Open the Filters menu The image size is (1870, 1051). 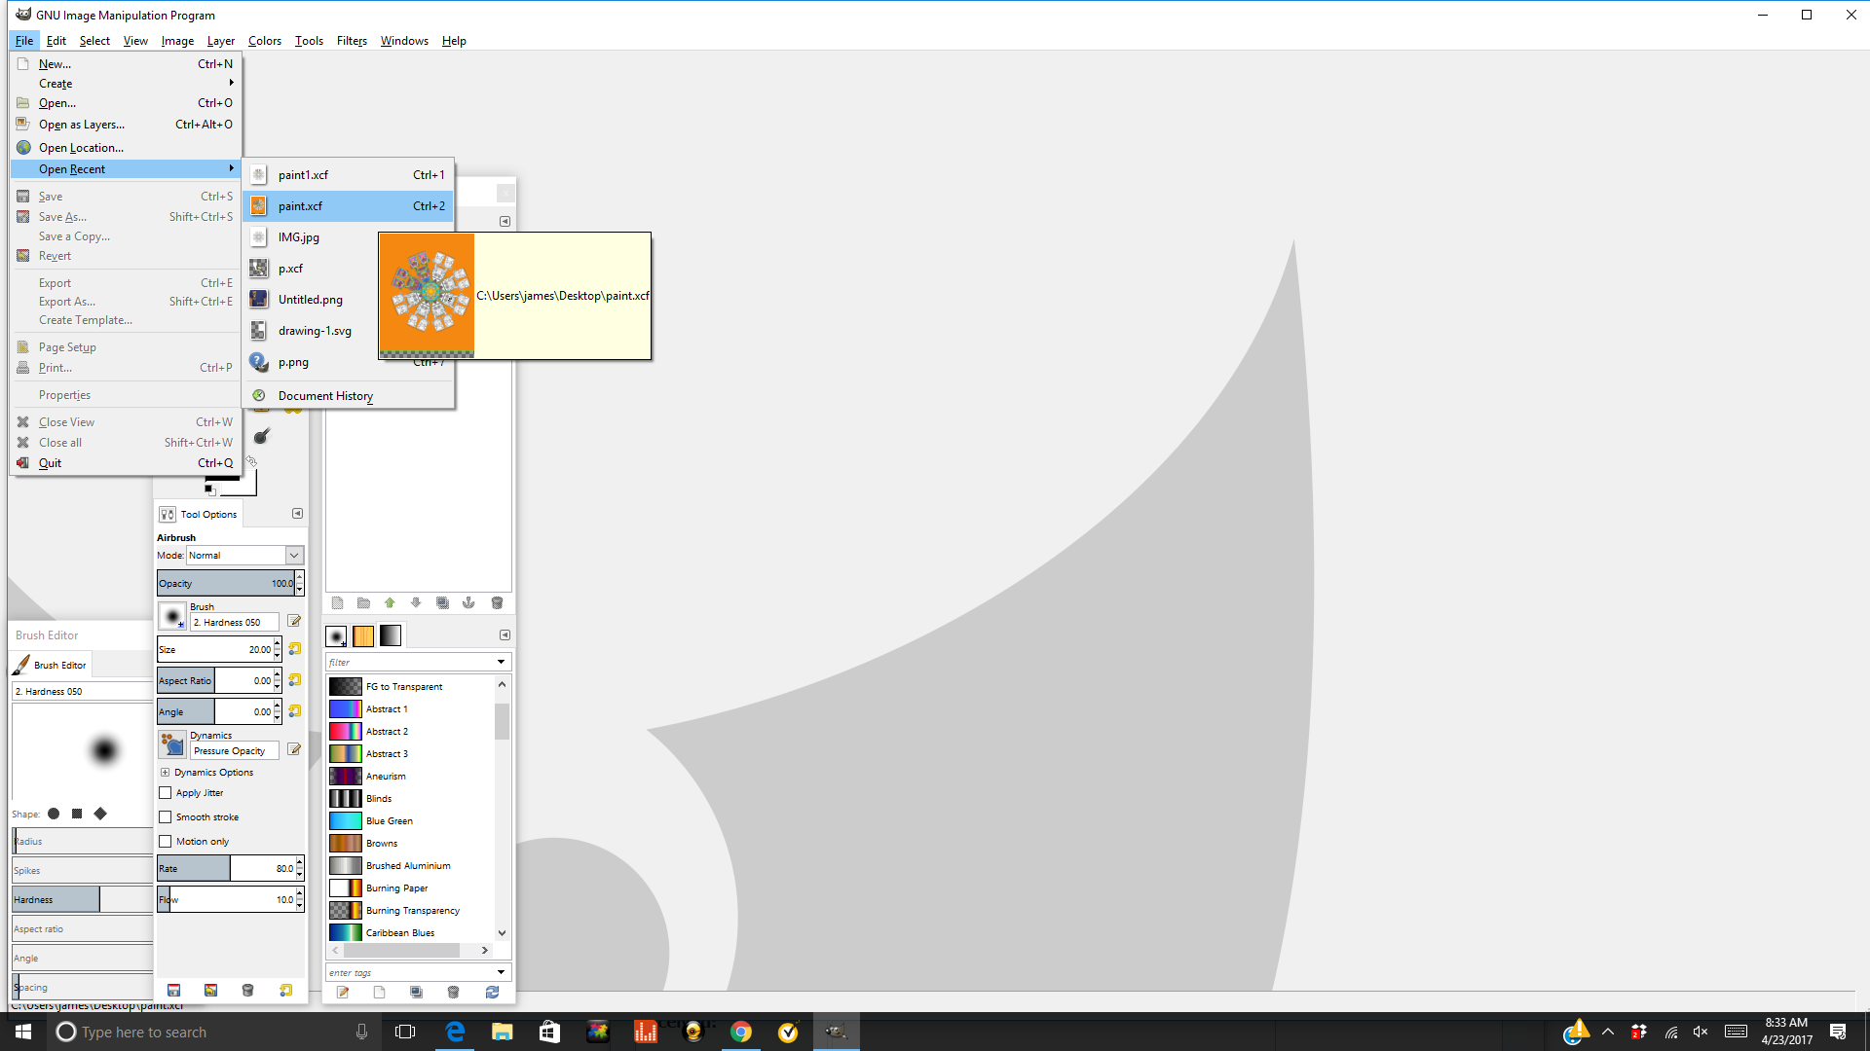point(352,41)
